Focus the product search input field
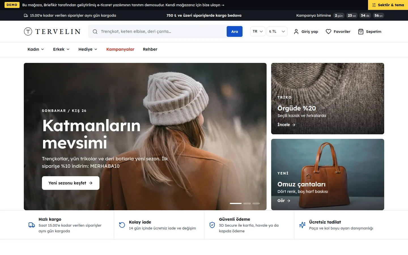The width and height of the screenshot is (408, 255). (x=162, y=31)
